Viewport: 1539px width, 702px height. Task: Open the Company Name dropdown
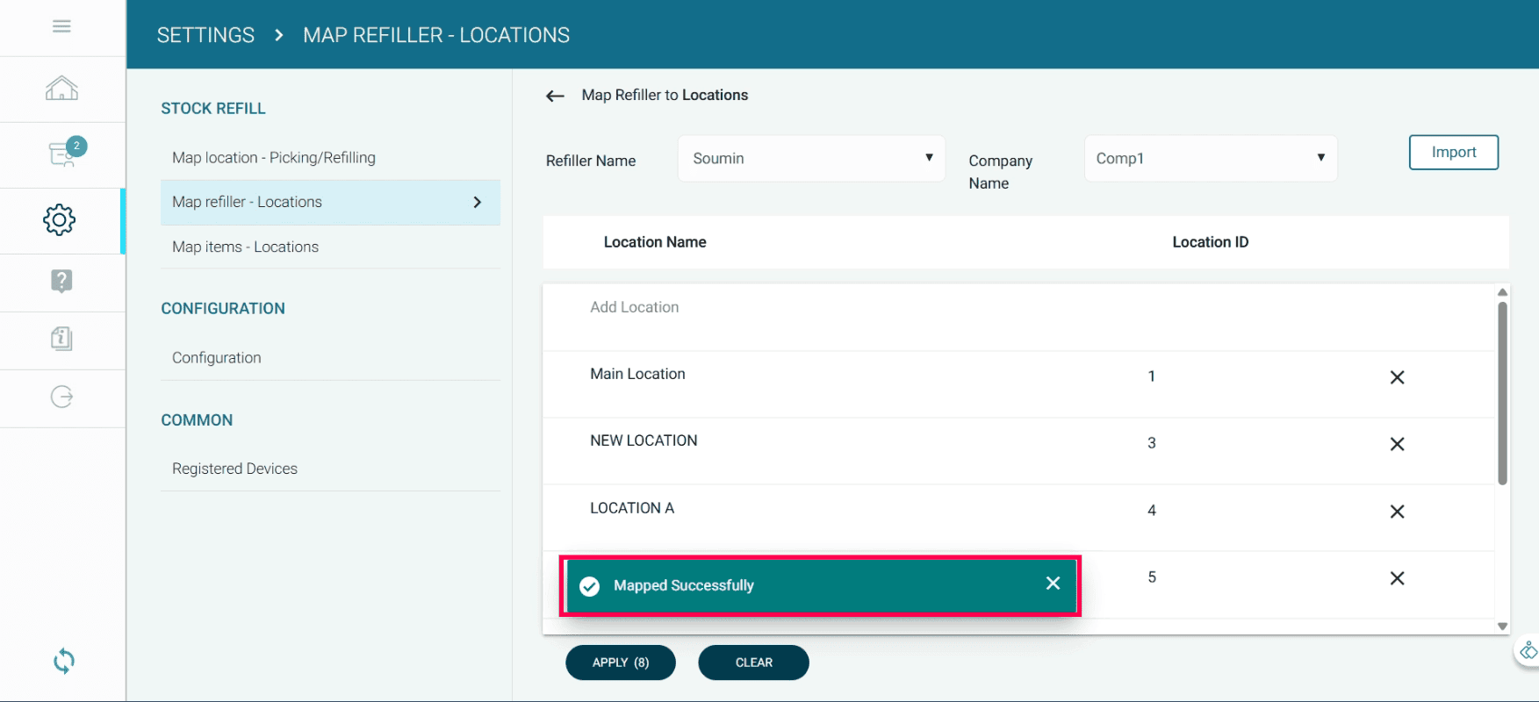coord(1210,159)
